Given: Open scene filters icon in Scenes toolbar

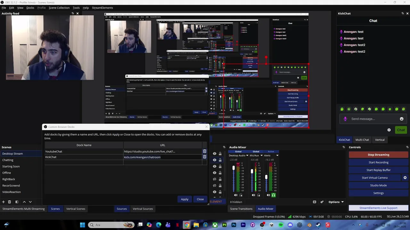Looking at the screenshot, I should pyautogui.click(x=17, y=202).
